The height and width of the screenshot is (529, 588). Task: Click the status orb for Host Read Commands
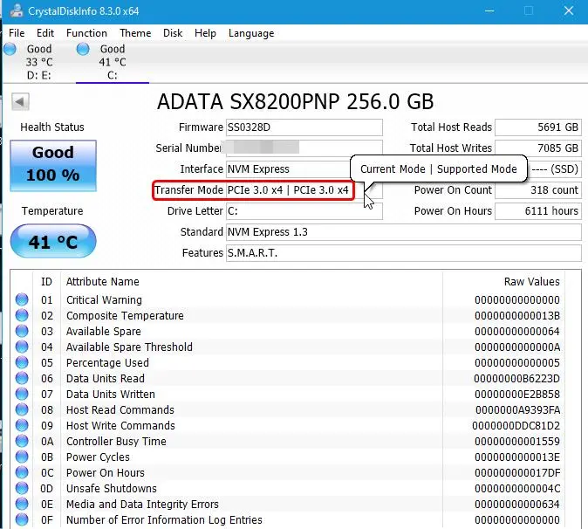pyautogui.click(x=22, y=409)
